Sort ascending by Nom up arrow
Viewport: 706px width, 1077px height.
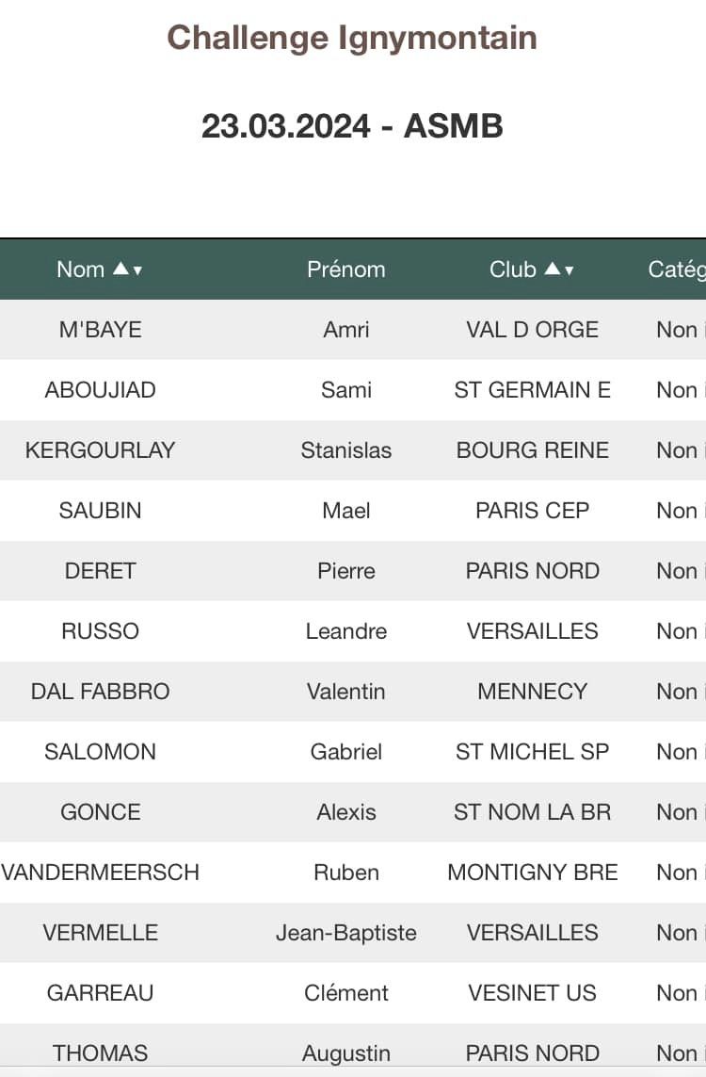point(120,269)
